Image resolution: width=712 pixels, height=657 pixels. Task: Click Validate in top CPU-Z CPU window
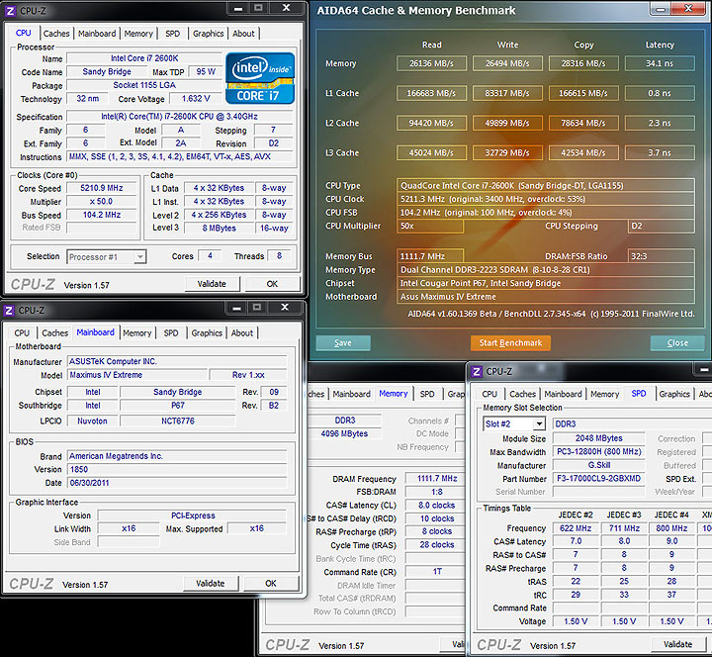(x=212, y=284)
